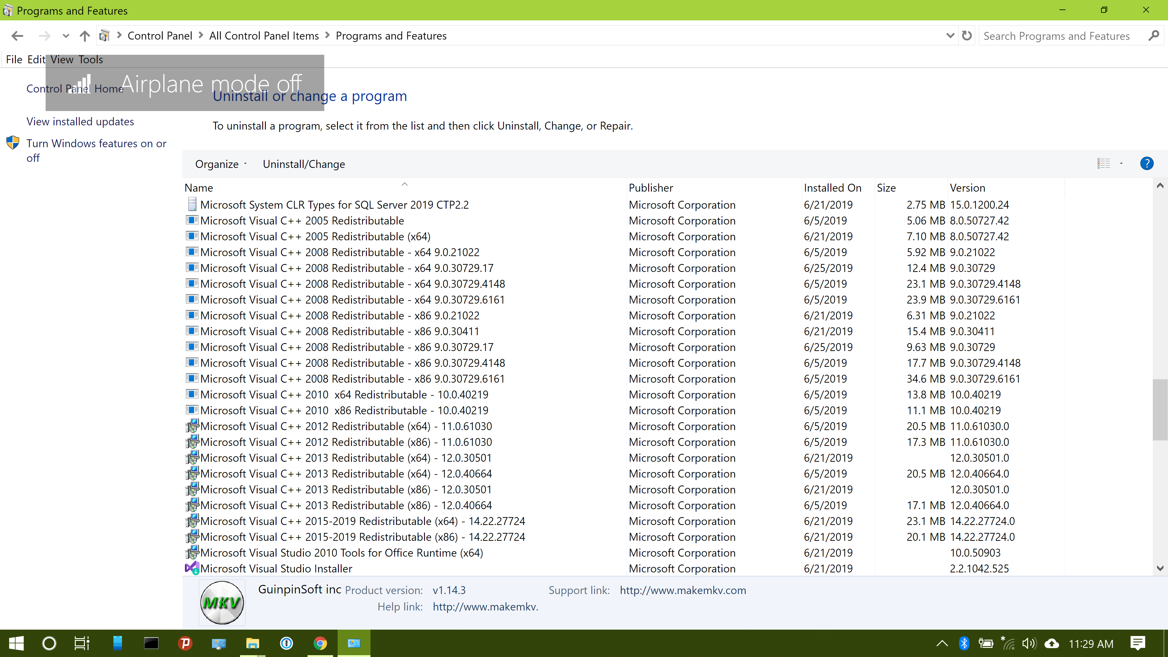Viewport: 1168px width, 657px height.
Task: Go to Control Panel breadcrumb
Action: [160, 36]
